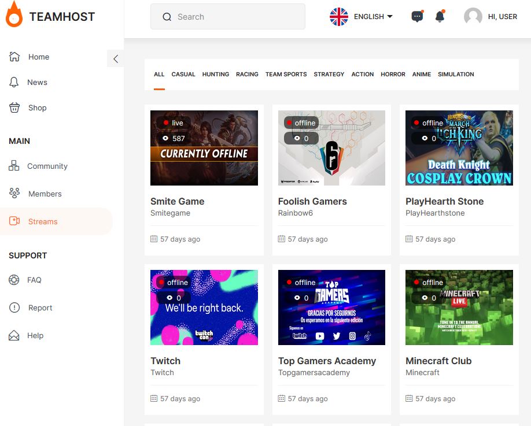The height and width of the screenshot is (426, 531).
Task: Click viewer eye icon on Twitch thumbnail
Action: [169, 298]
